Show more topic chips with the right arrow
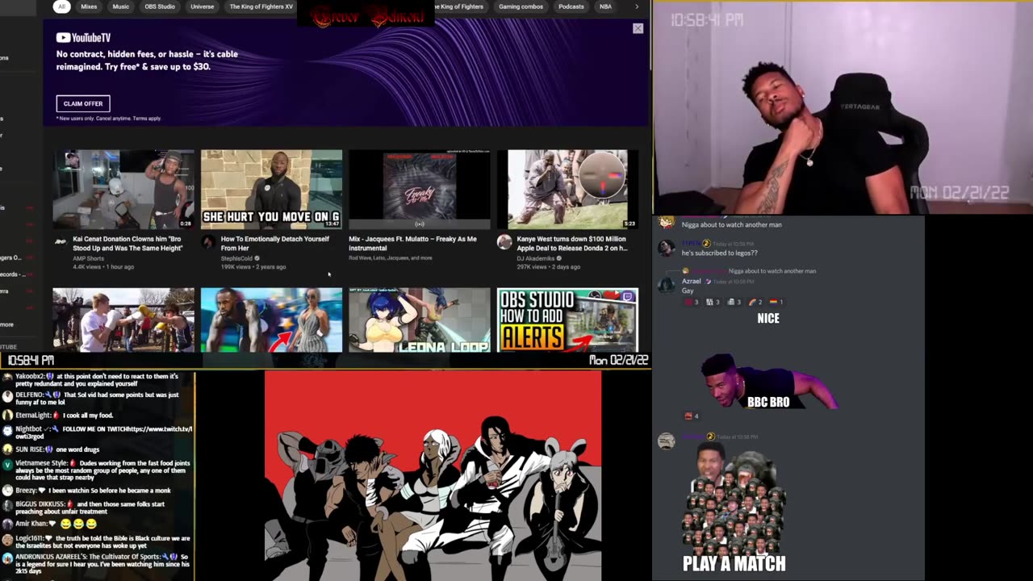The height and width of the screenshot is (581, 1033). (637, 6)
